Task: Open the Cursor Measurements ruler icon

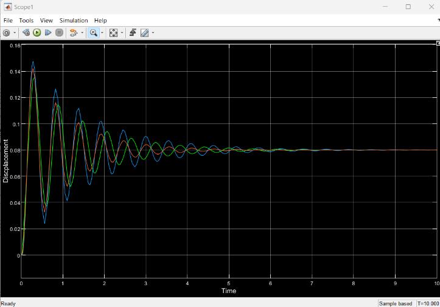Action: [144, 33]
